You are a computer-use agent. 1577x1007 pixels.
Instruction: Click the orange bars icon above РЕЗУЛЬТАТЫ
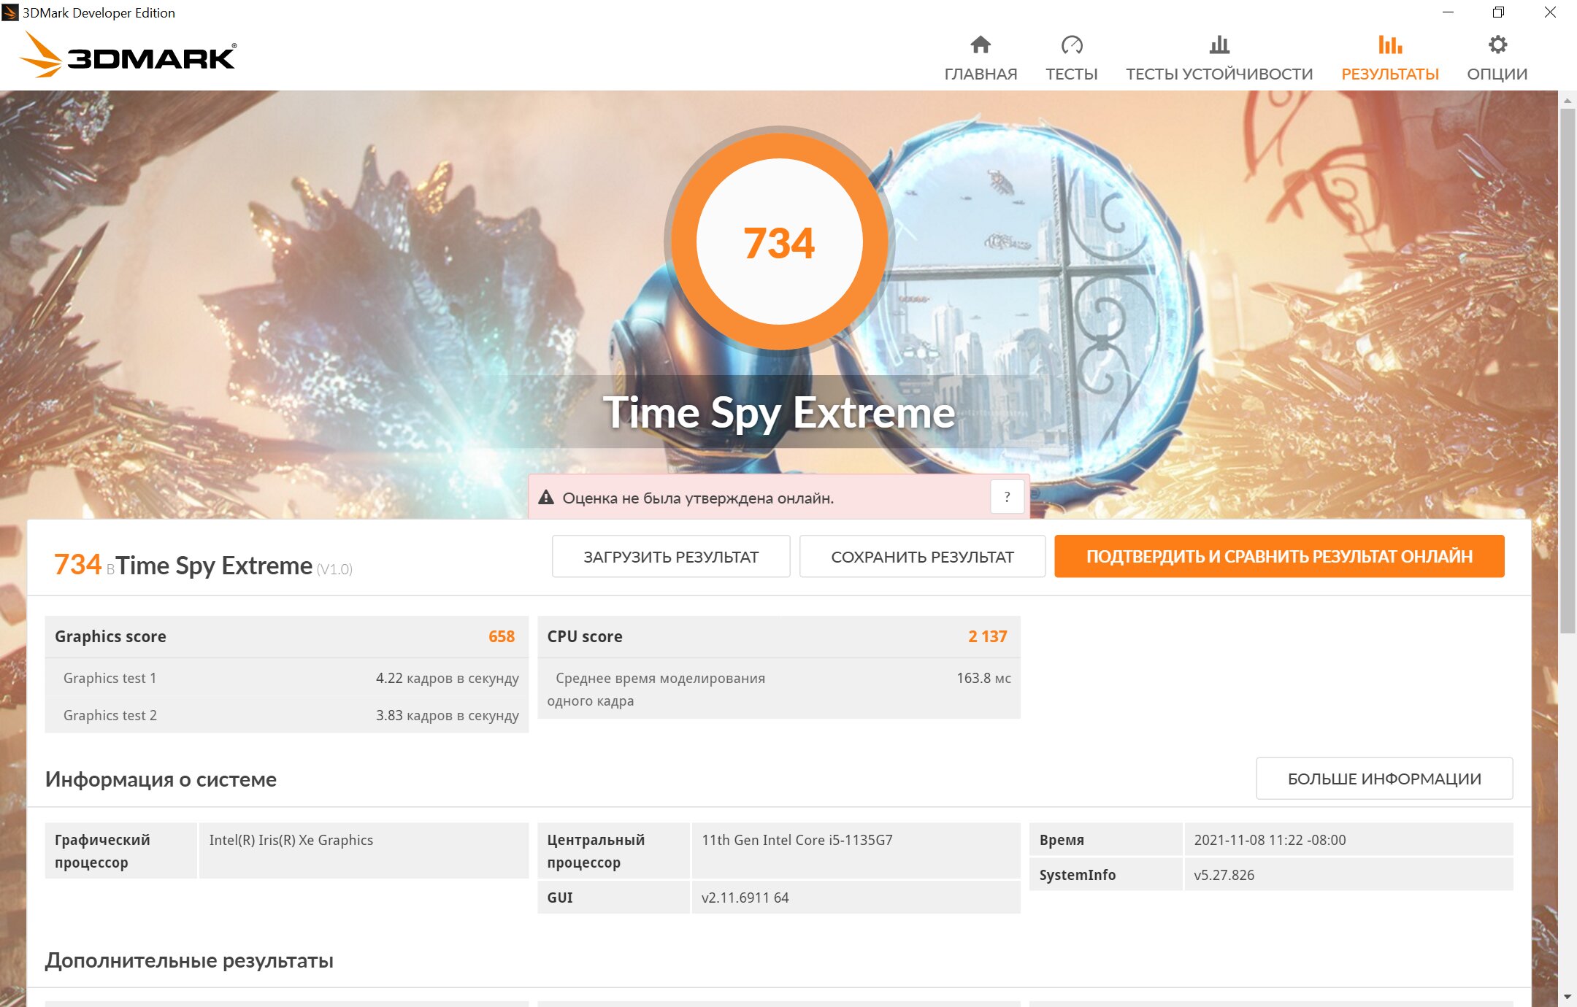(1389, 45)
